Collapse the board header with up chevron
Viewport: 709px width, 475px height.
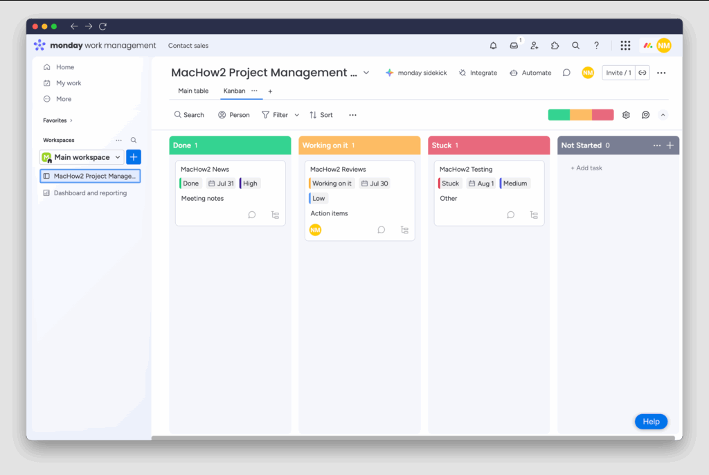(663, 115)
